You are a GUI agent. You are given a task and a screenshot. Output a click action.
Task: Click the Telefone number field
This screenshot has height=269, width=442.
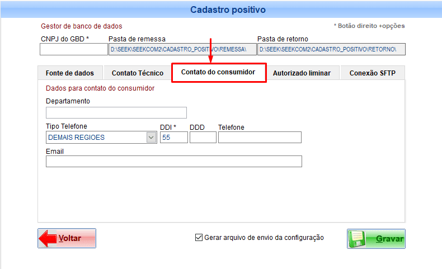tap(260, 138)
